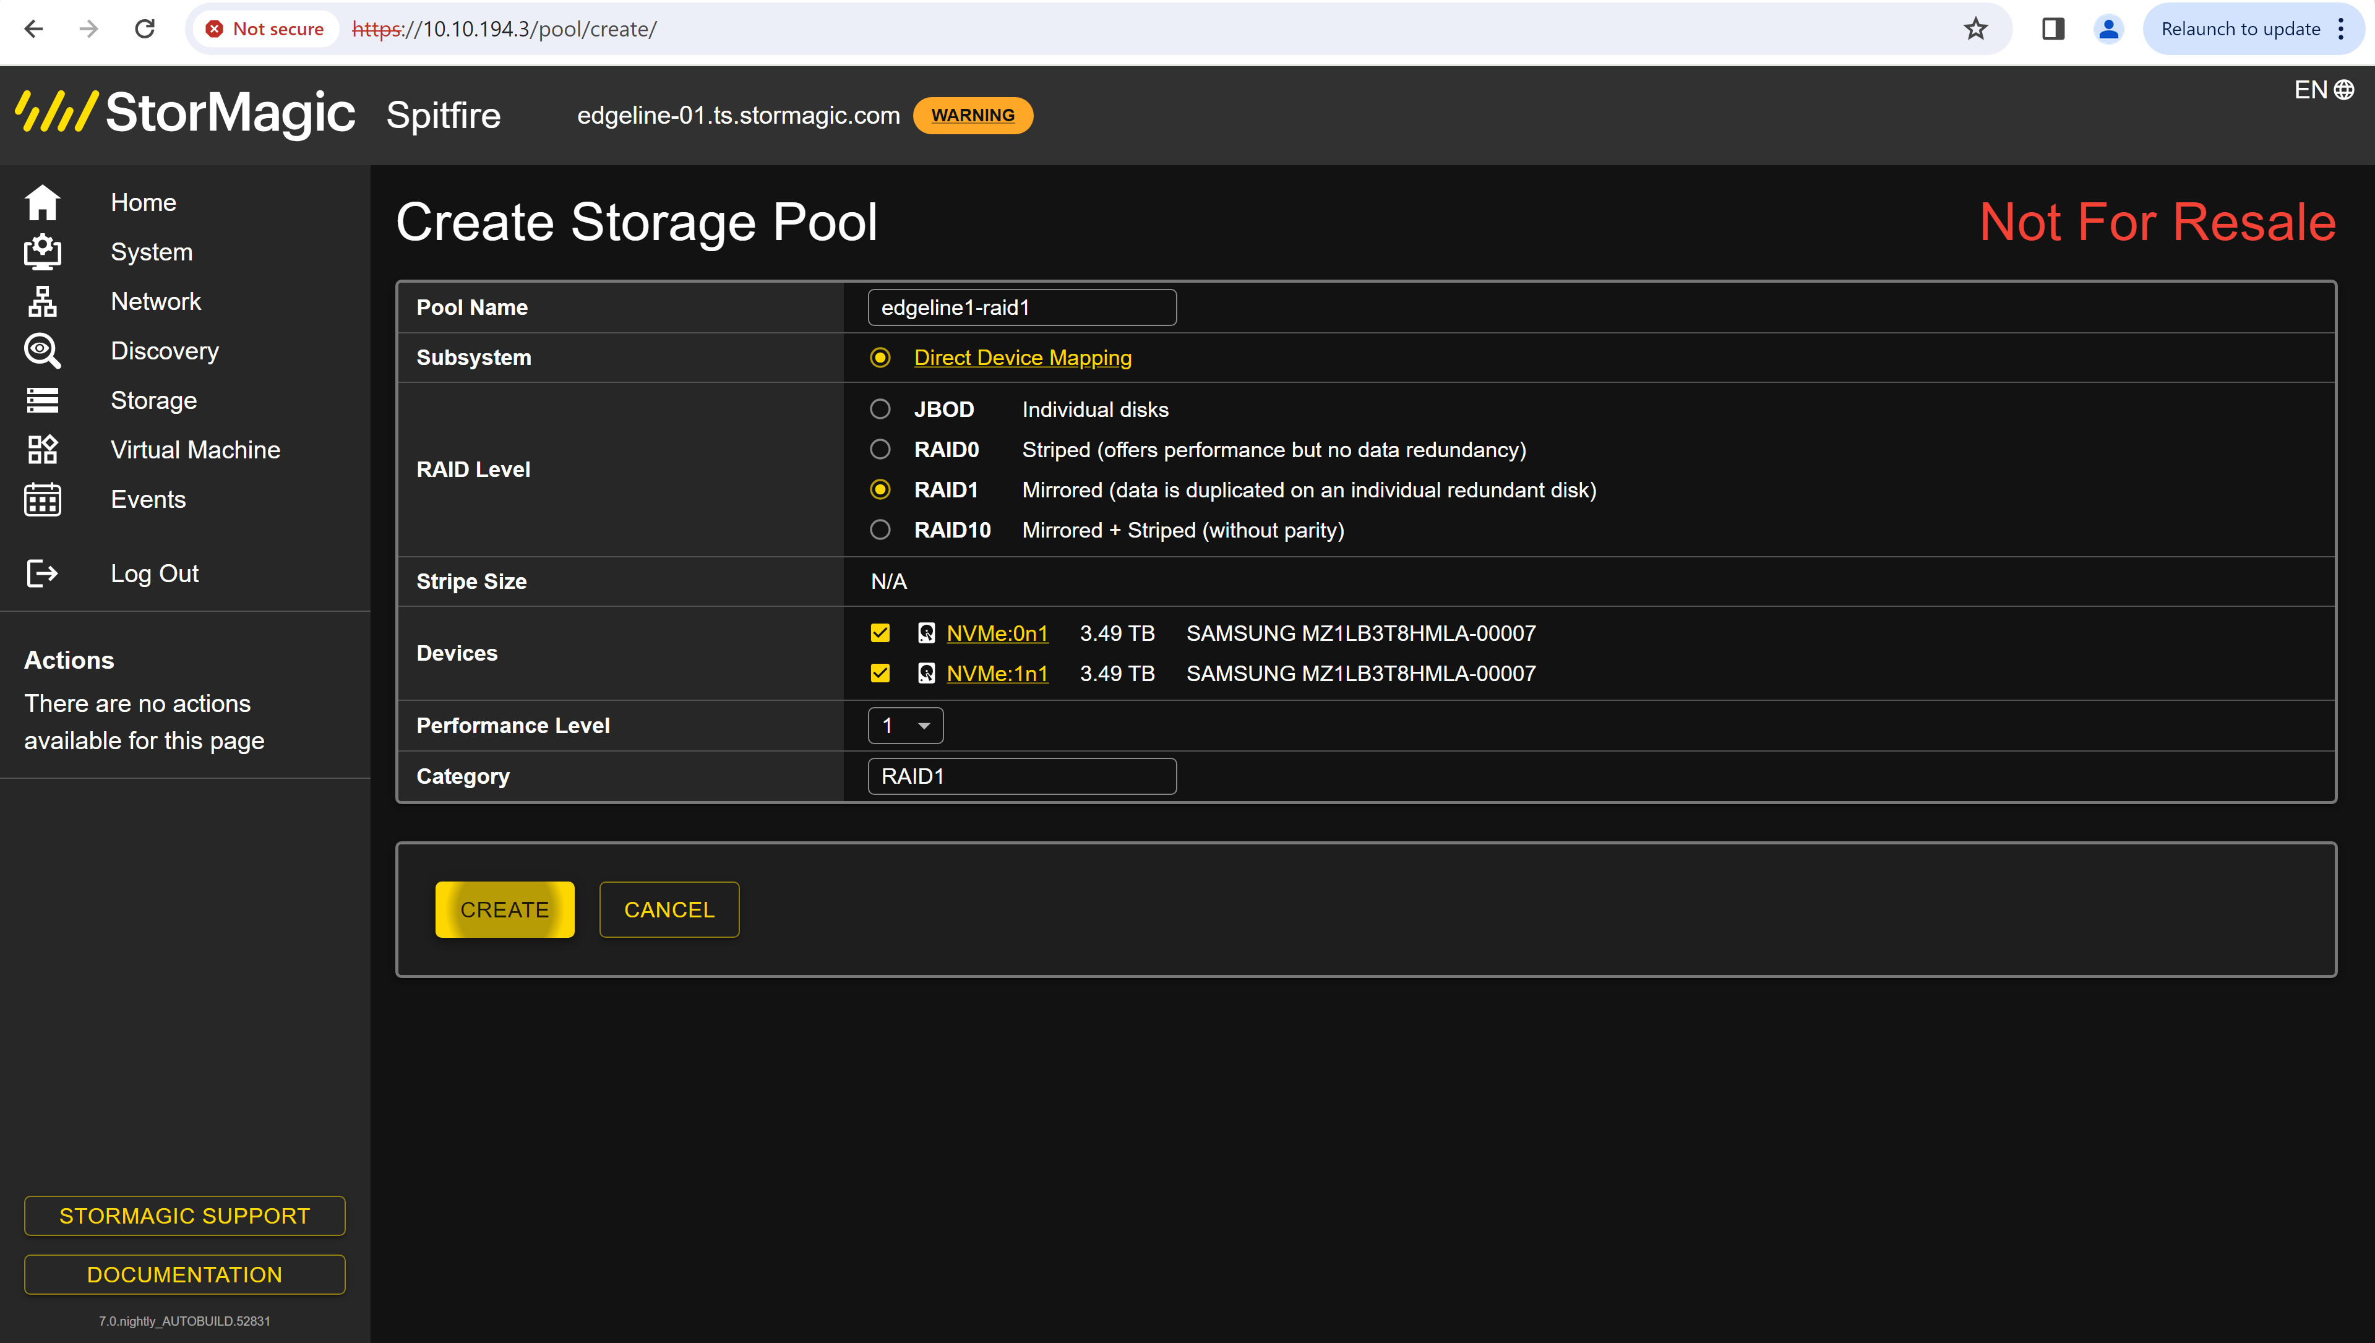This screenshot has width=2375, height=1343.
Task: Click the CANCEL button
Action: pyautogui.click(x=669, y=909)
